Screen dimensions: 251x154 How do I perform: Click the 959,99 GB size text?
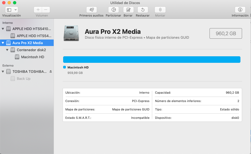[75, 73]
